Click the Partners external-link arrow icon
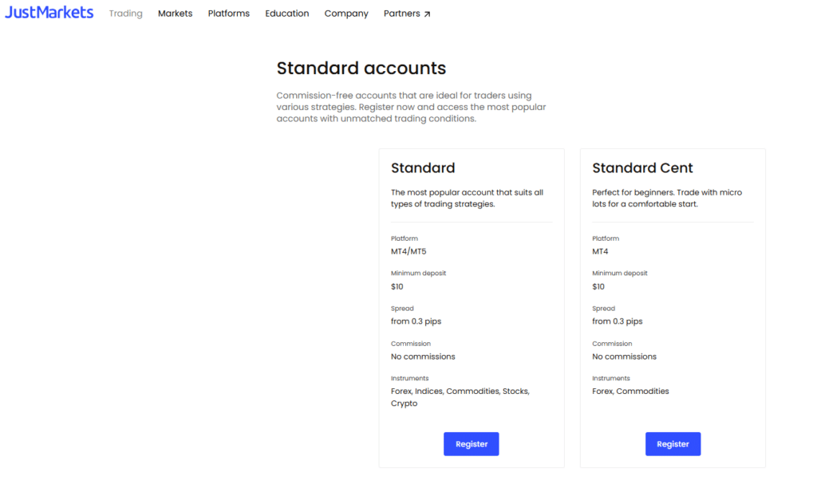The height and width of the screenshot is (496, 817). point(427,14)
